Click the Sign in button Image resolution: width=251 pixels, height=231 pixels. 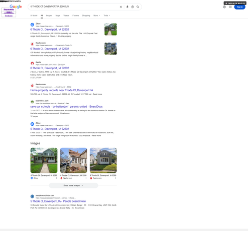point(239,7)
